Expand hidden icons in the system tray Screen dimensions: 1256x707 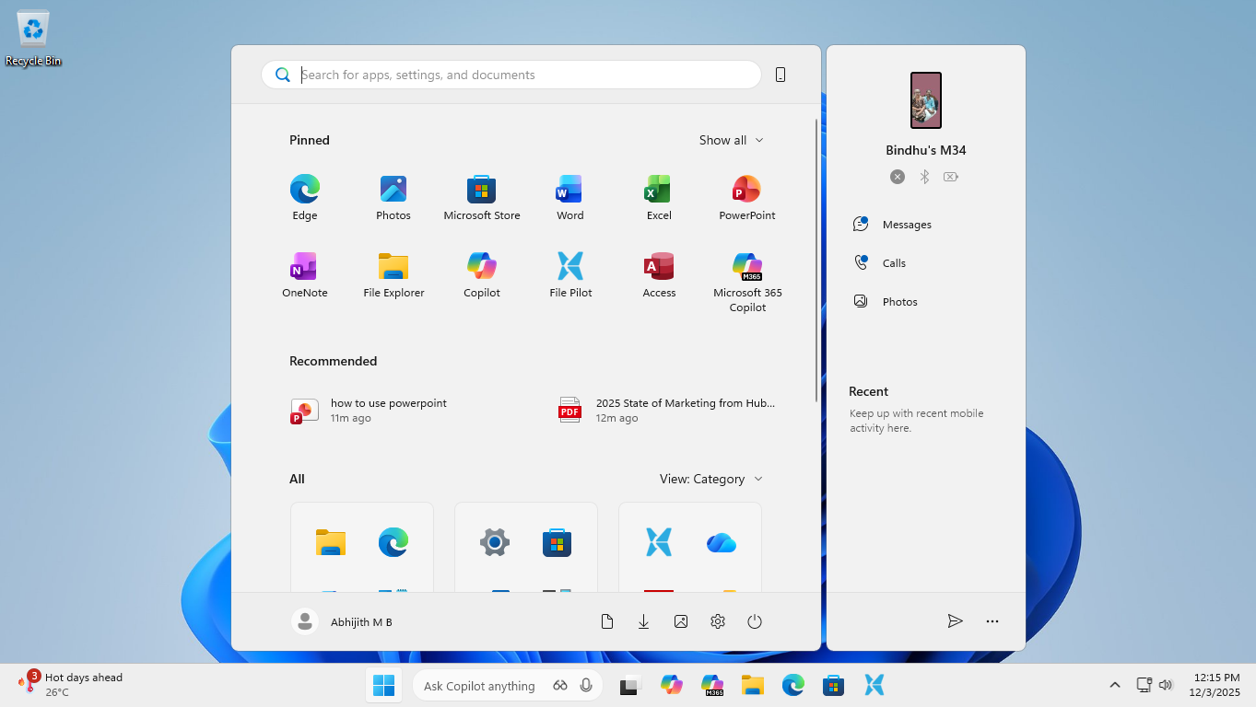pyautogui.click(x=1114, y=685)
